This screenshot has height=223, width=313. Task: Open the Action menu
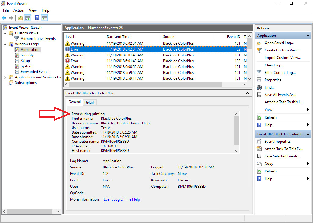tap(19, 10)
